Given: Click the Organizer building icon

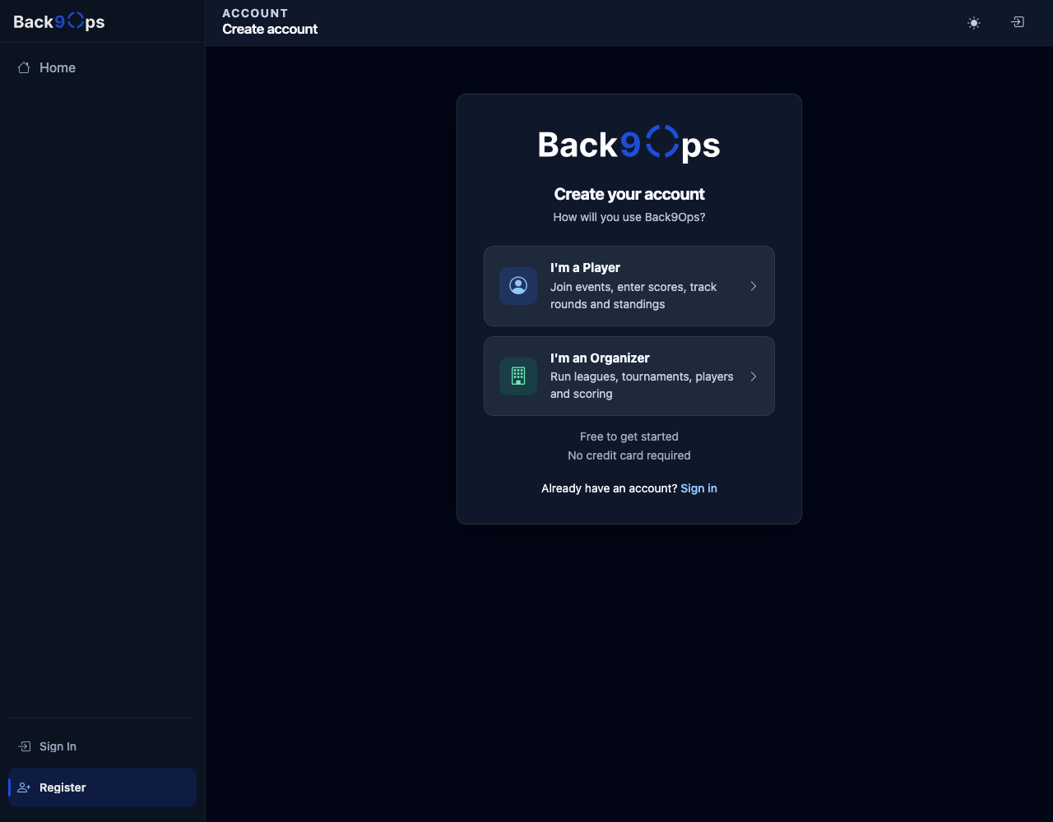Looking at the screenshot, I should click(518, 376).
